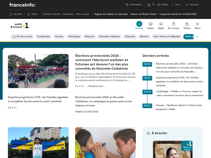This screenshot has height=158, width=211.
Task: Open Vagues de chaleur et canicules link
Action: (x=111, y=14)
